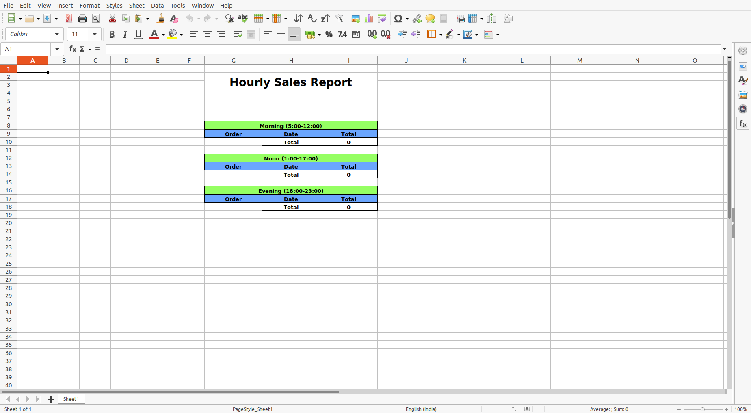Align cell content to bottom
Image resolution: width=751 pixels, height=413 pixels.
click(294, 34)
